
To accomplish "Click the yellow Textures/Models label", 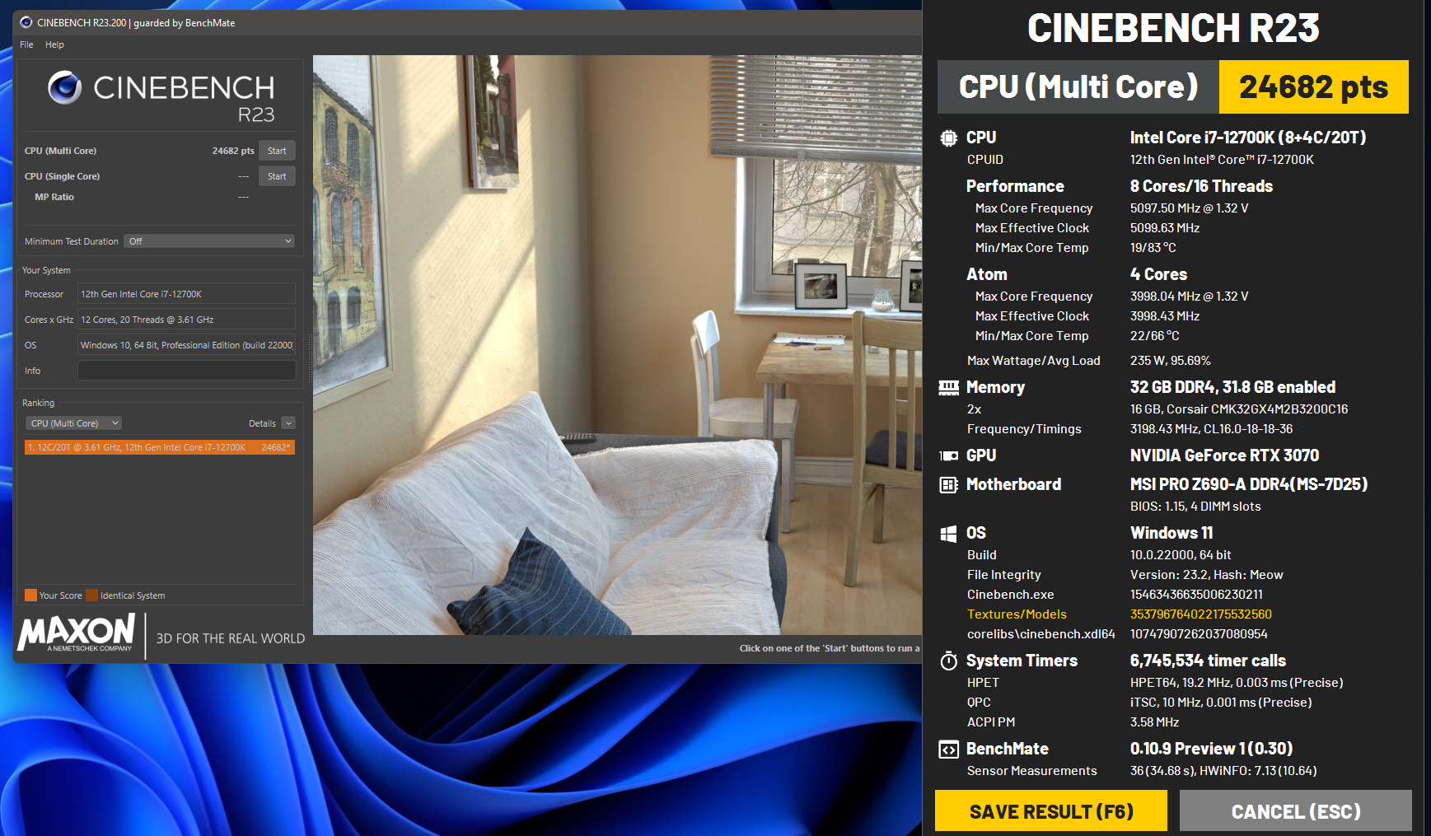I will point(1017,614).
